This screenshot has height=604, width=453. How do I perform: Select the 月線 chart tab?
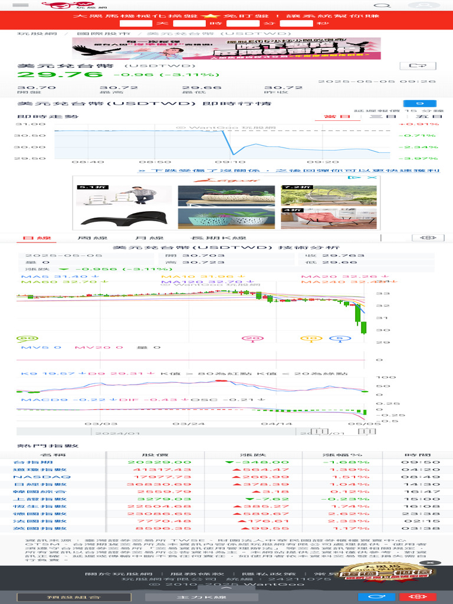pos(149,238)
